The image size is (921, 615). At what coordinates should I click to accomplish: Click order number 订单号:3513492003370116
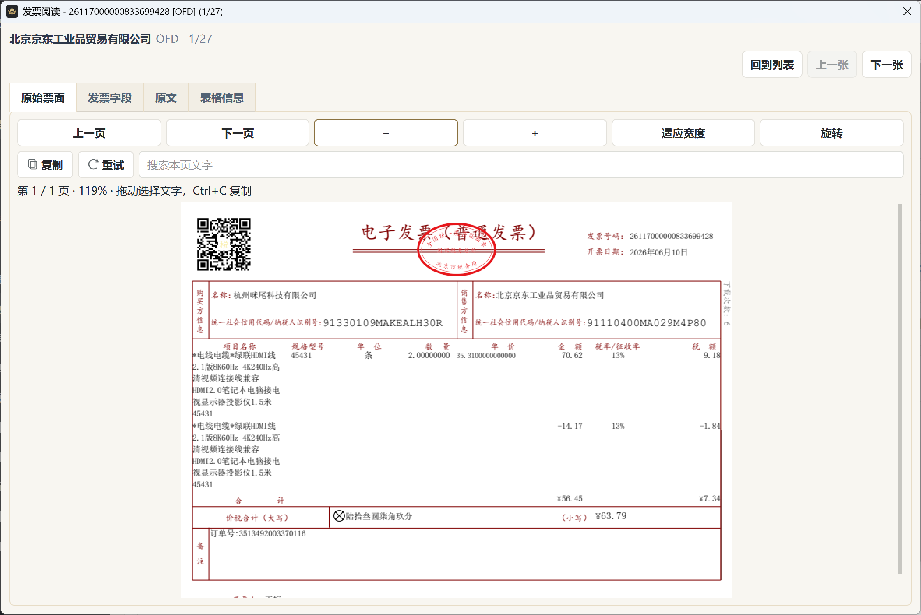pyautogui.click(x=258, y=534)
